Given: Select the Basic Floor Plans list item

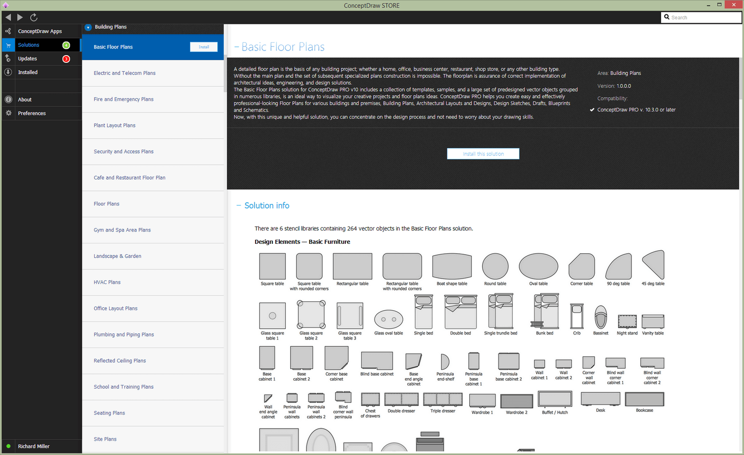Looking at the screenshot, I should click(x=153, y=47).
